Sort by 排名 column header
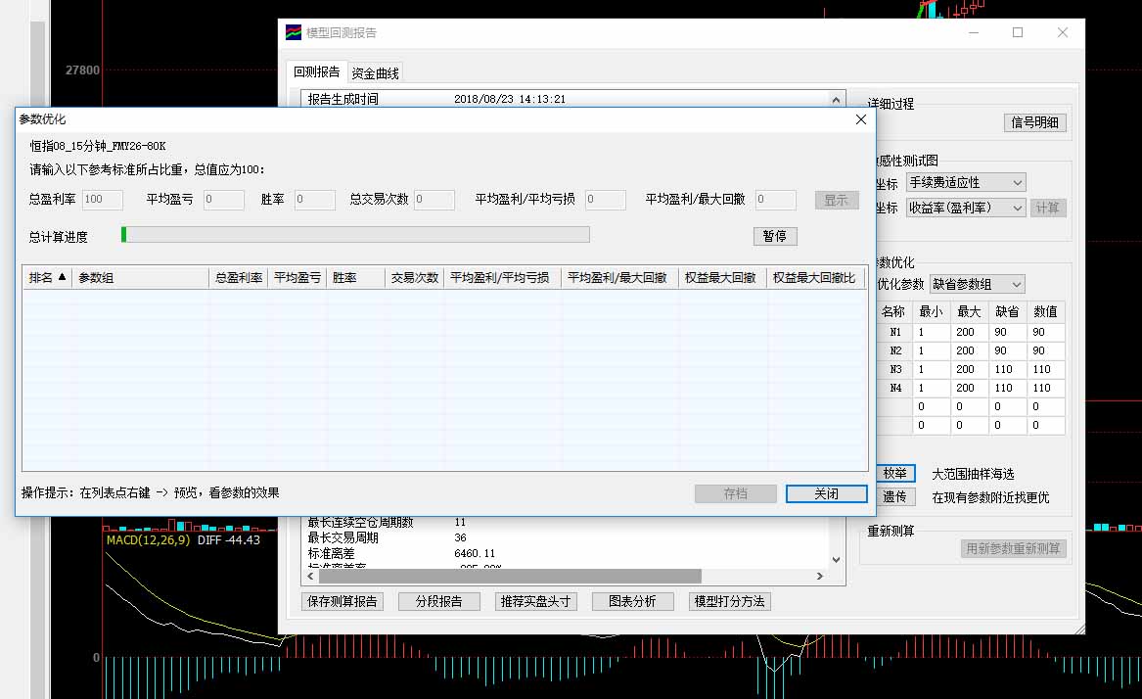This screenshot has height=699, width=1142. click(47, 278)
